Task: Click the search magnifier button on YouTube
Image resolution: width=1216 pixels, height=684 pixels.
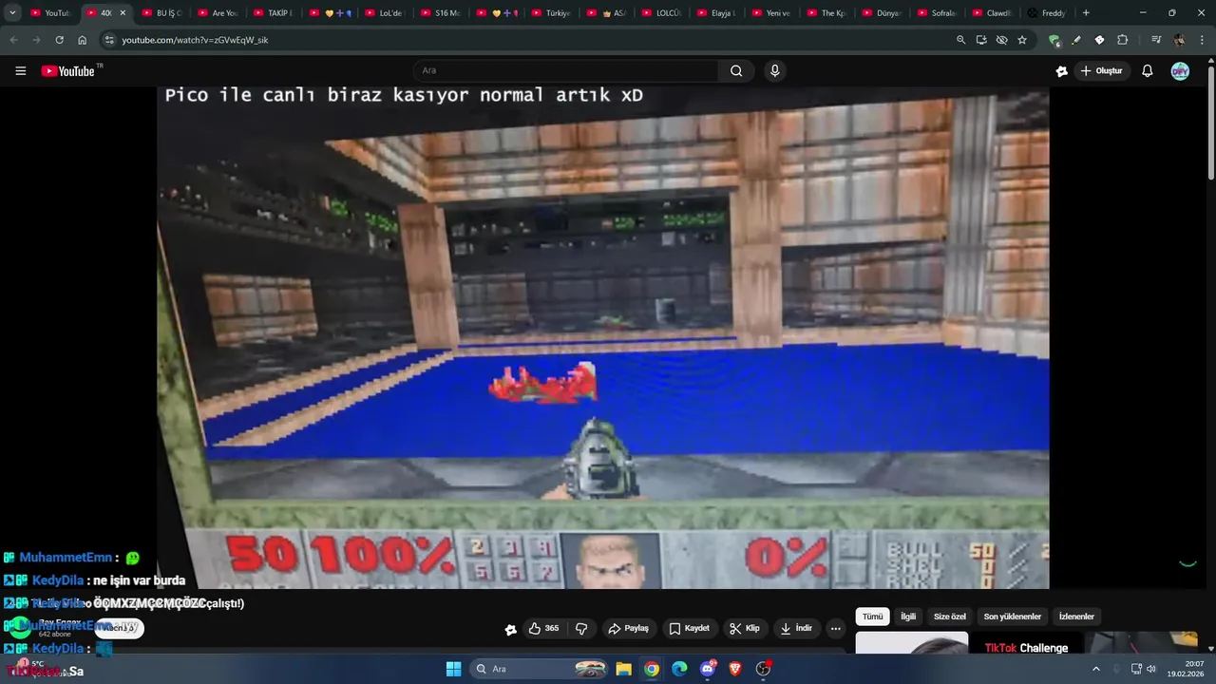Action: [x=736, y=70]
